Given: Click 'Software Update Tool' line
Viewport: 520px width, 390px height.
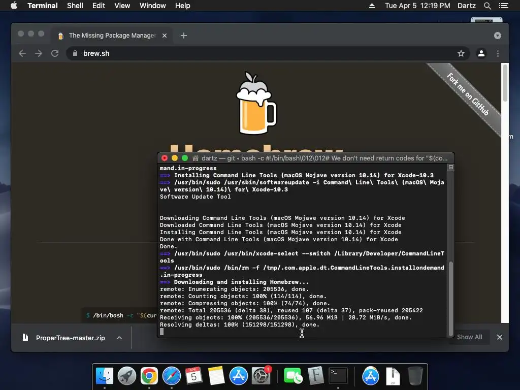Looking at the screenshot, I should (x=195, y=197).
